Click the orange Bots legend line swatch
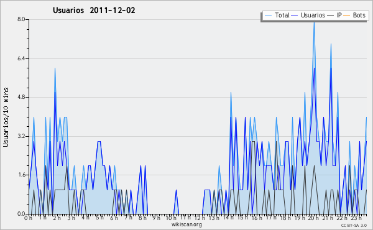The width and height of the screenshot is (373, 230). [x=347, y=16]
